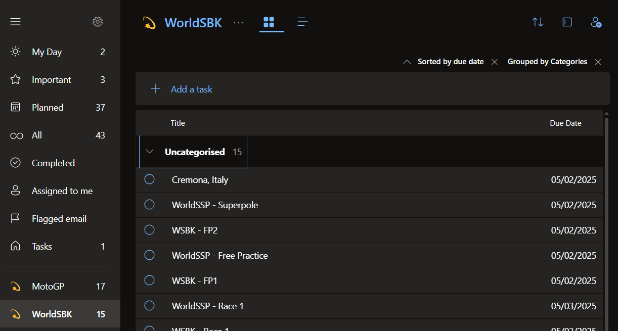
Task: Remove the Grouped by Categories filter
Action: click(598, 61)
